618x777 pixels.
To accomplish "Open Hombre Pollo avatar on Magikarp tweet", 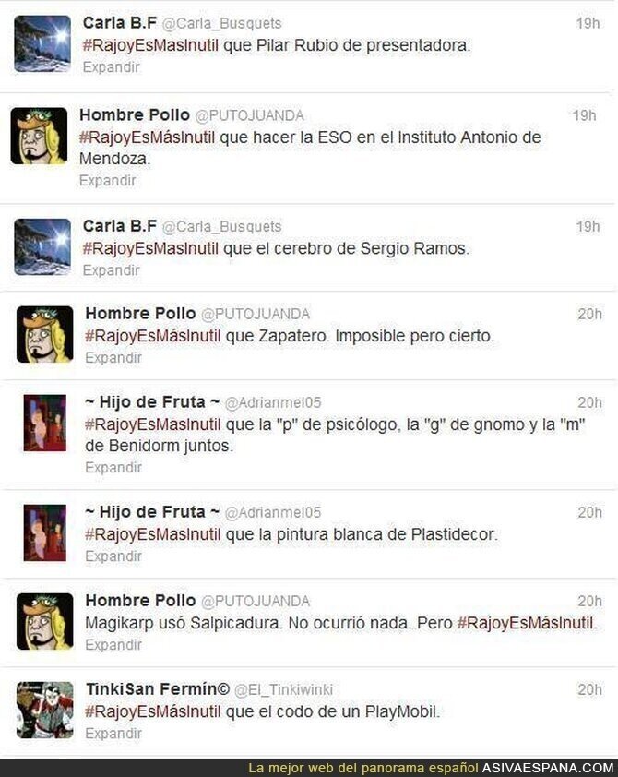I will [45, 621].
